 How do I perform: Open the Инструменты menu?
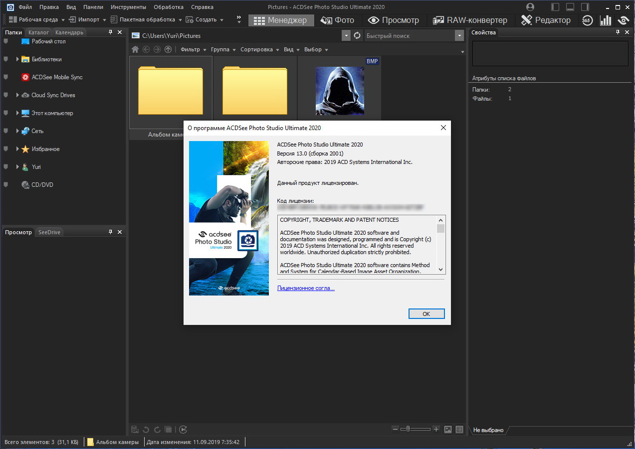[129, 7]
